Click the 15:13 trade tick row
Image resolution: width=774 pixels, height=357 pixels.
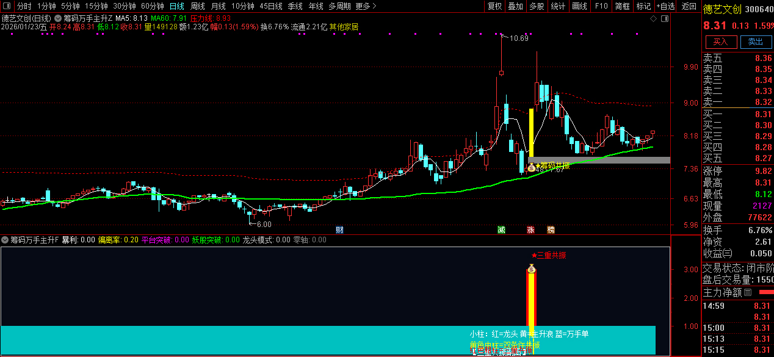pyautogui.click(x=738, y=339)
